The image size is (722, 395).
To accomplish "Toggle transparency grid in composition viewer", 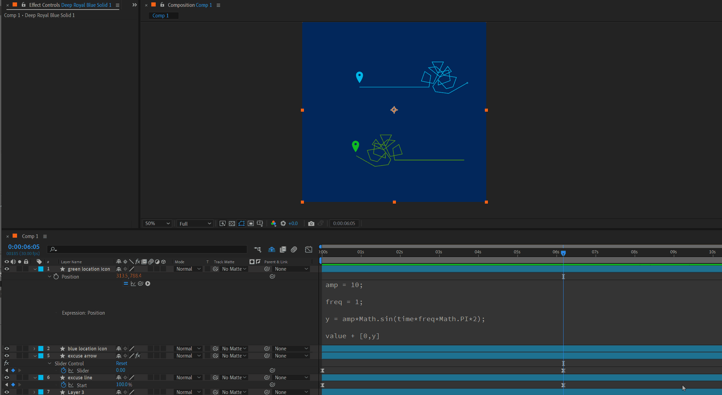I will click(x=232, y=223).
